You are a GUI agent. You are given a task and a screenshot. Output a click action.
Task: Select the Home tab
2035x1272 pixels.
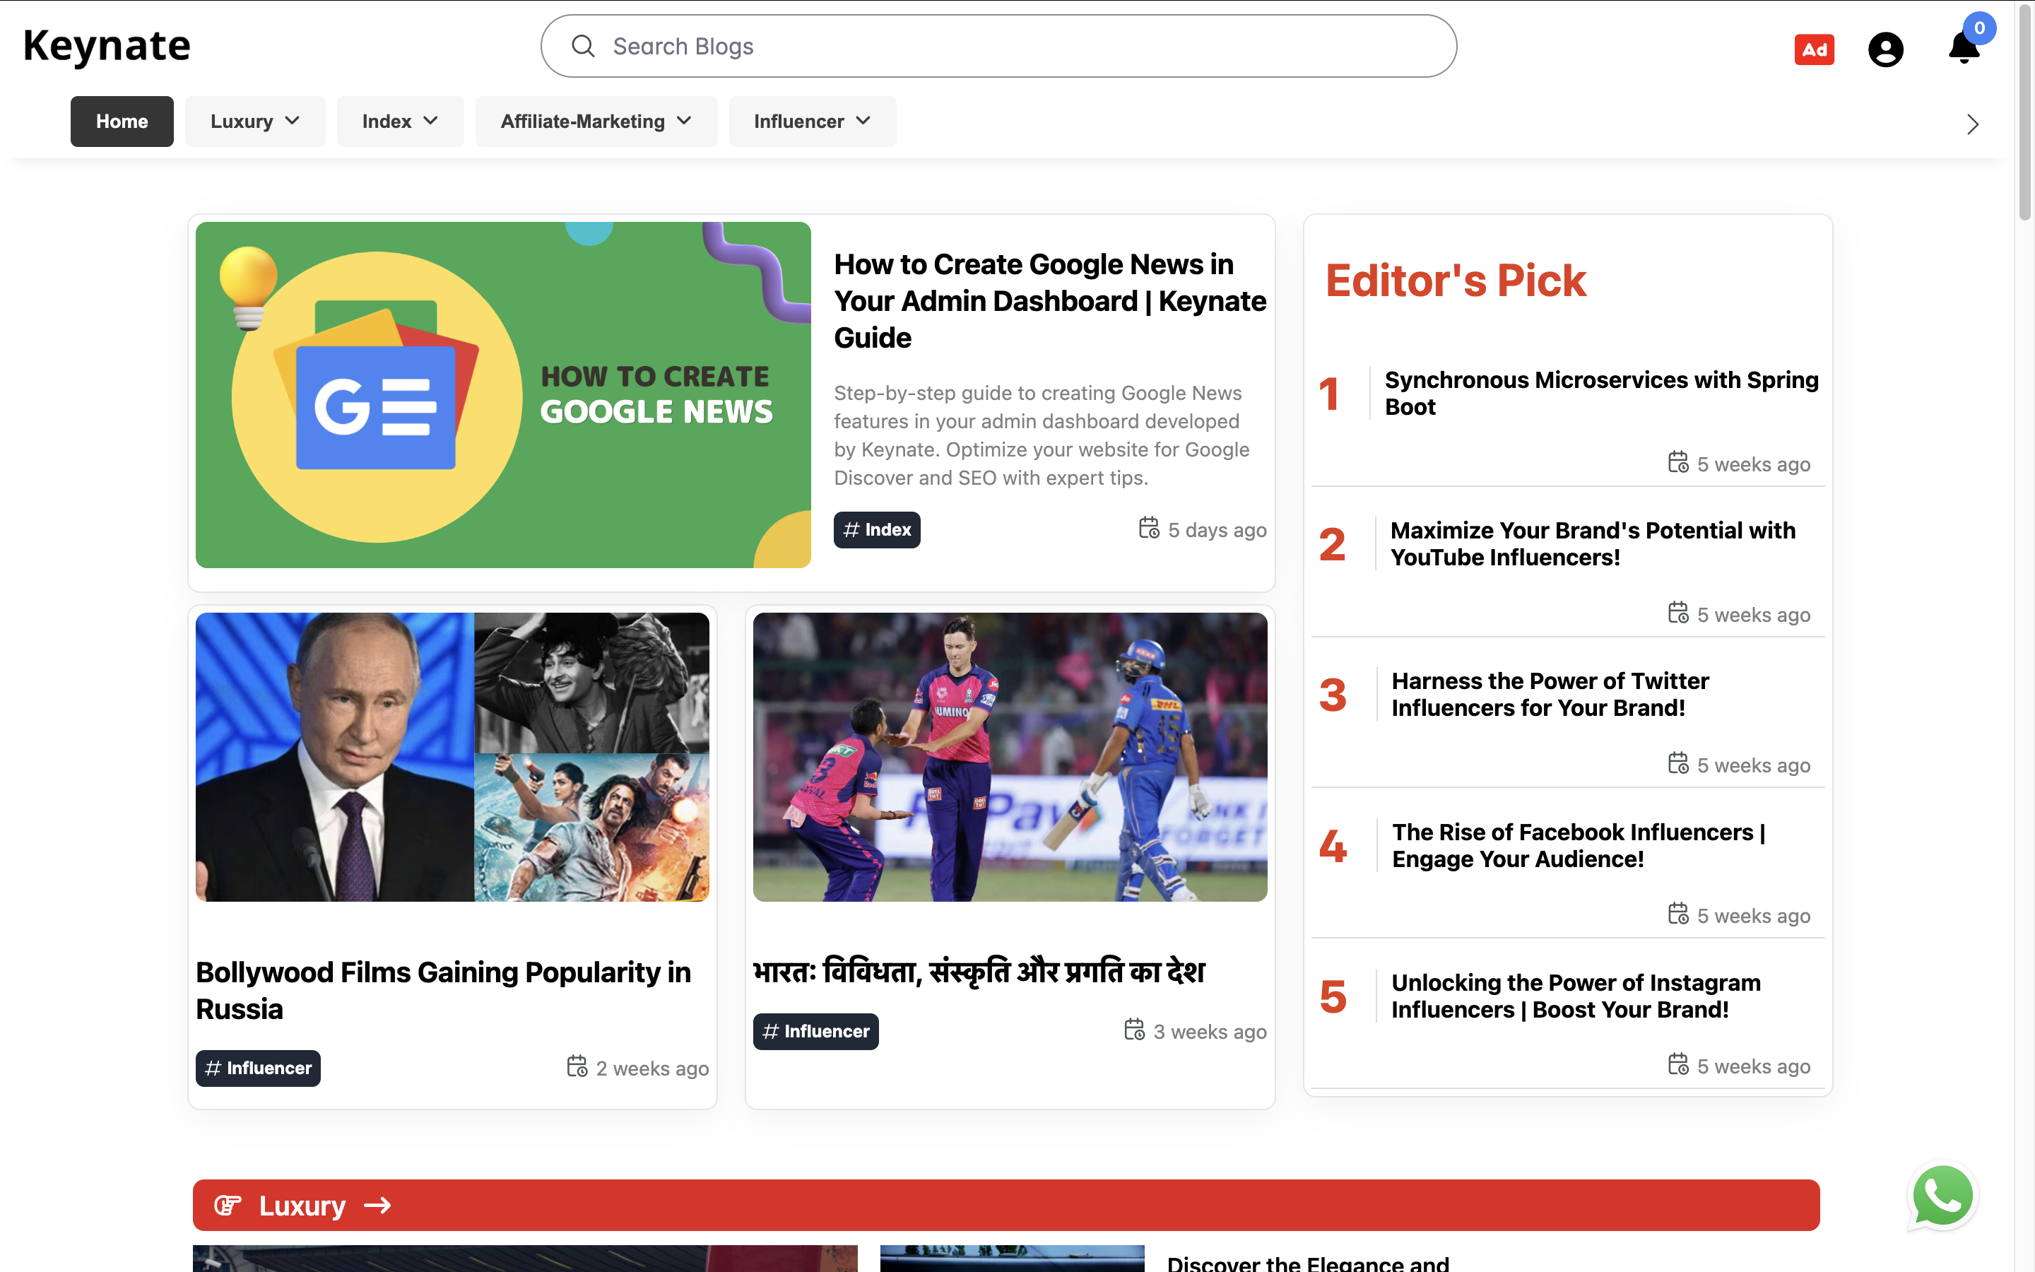[122, 122]
